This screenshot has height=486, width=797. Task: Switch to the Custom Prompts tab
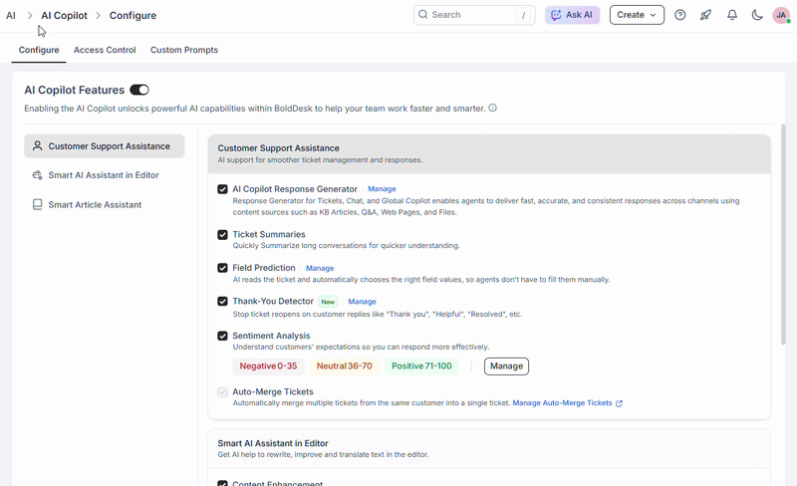184,50
